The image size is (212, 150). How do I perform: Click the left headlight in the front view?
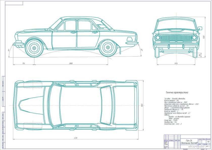point(158,37)
